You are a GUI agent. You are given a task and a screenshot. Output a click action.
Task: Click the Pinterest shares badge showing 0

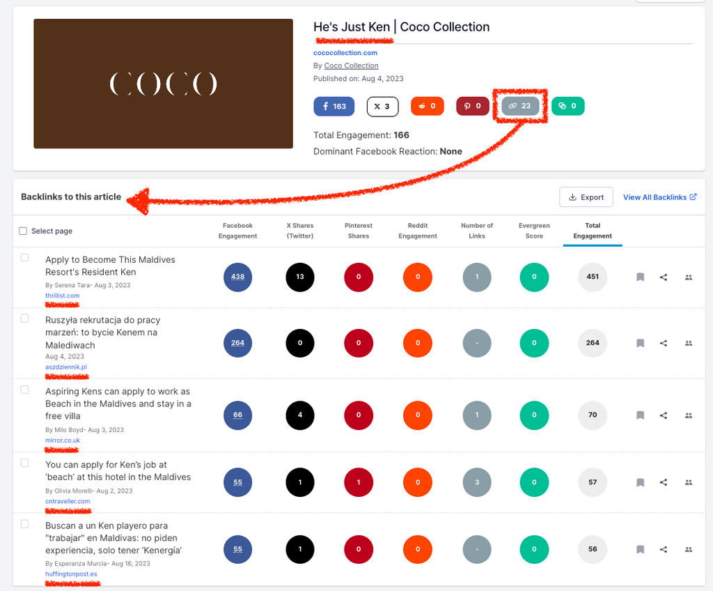pos(473,106)
